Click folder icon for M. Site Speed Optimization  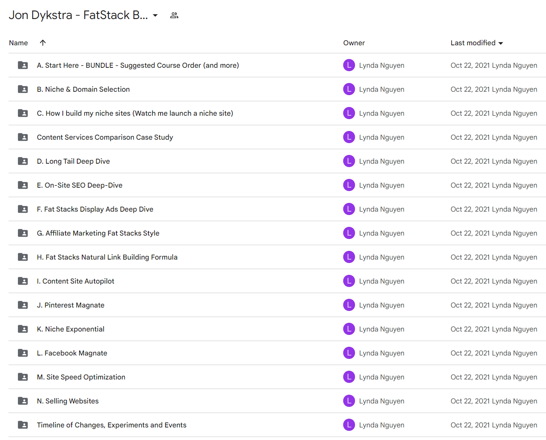pyautogui.click(x=23, y=377)
